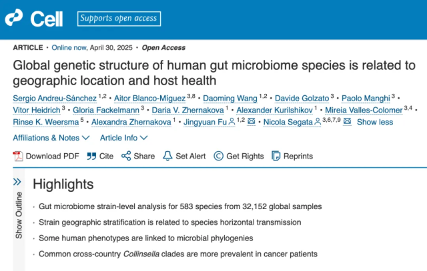
Task: Click the Get Rights copyright icon
Action: pyautogui.click(x=218, y=156)
